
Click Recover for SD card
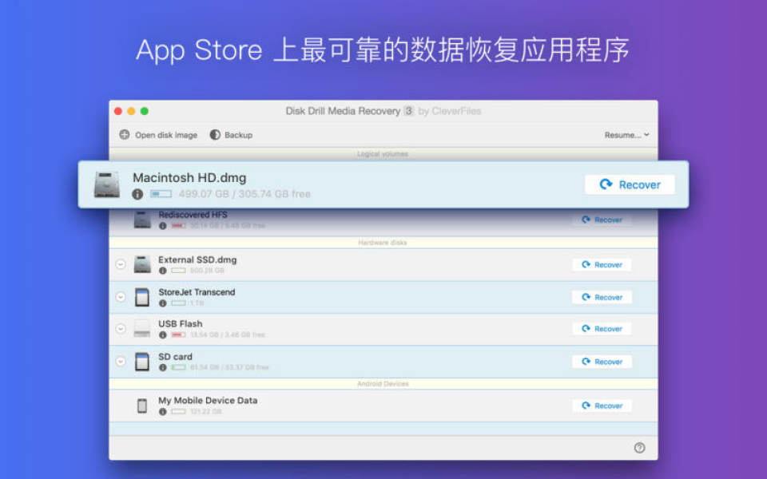point(602,362)
